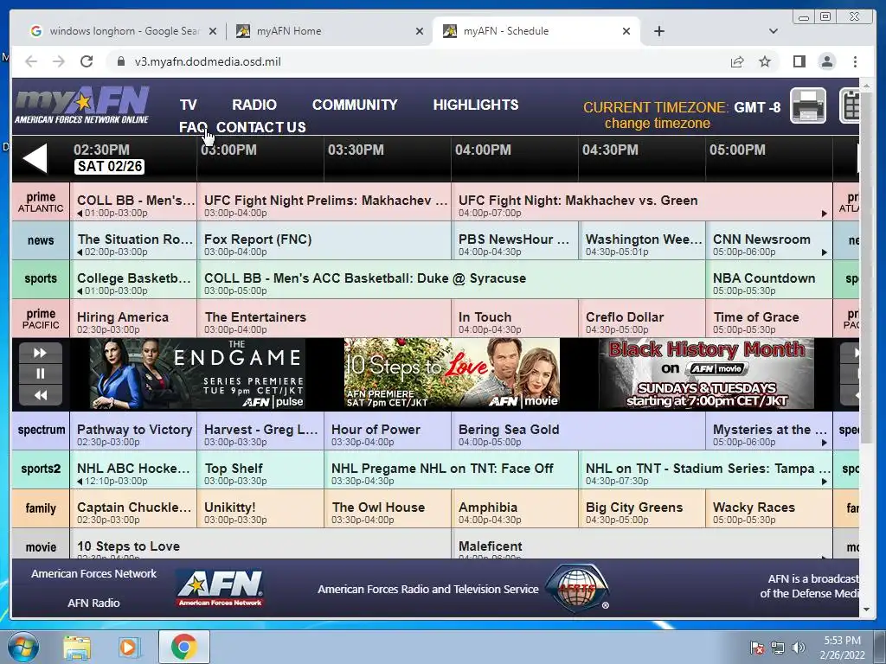This screenshot has width=886, height=664.
Task: Open Windows Media Player from taskbar
Action: pos(128,647)
